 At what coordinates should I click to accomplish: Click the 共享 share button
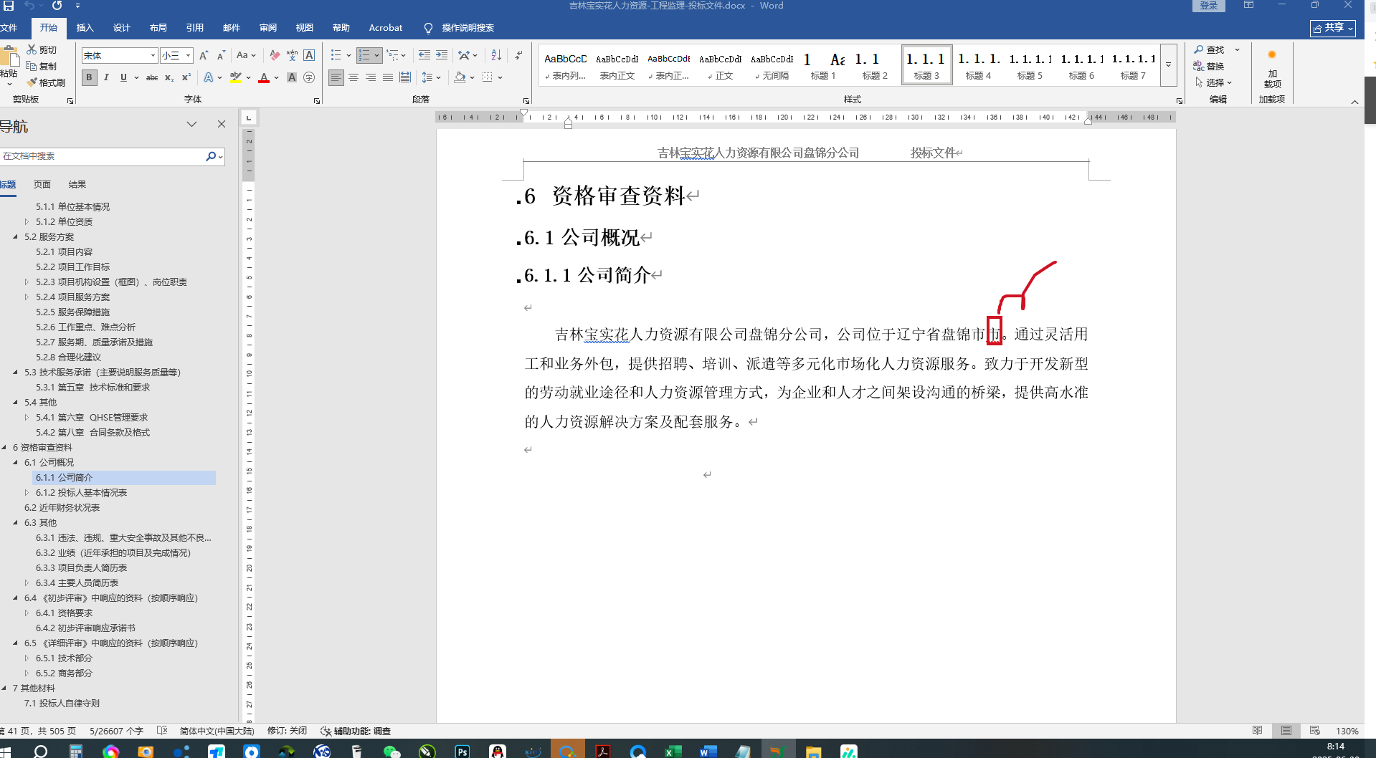click(1333, 28)
